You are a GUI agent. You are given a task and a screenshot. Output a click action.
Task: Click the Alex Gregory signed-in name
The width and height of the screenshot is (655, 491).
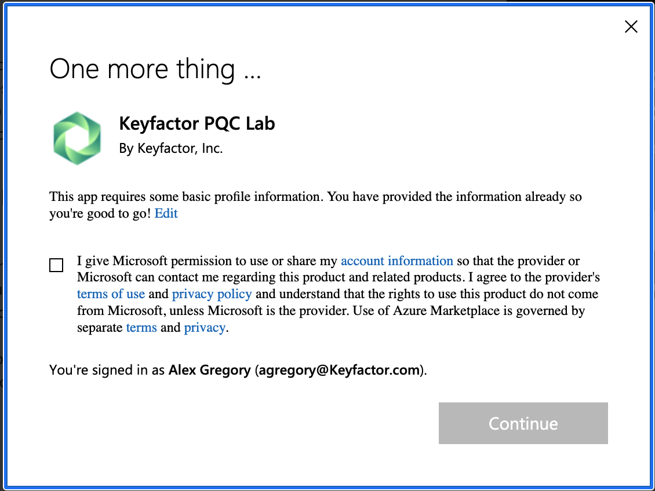click(209, 370)
